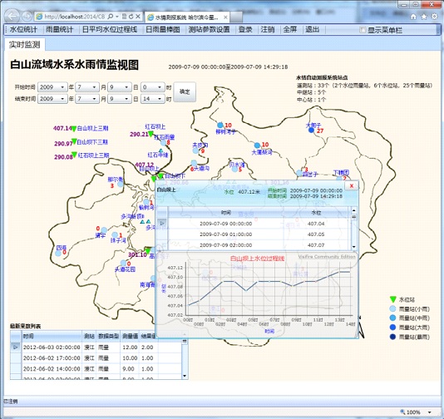Open the 日雨量棒图 menu item

click(163, 29)
